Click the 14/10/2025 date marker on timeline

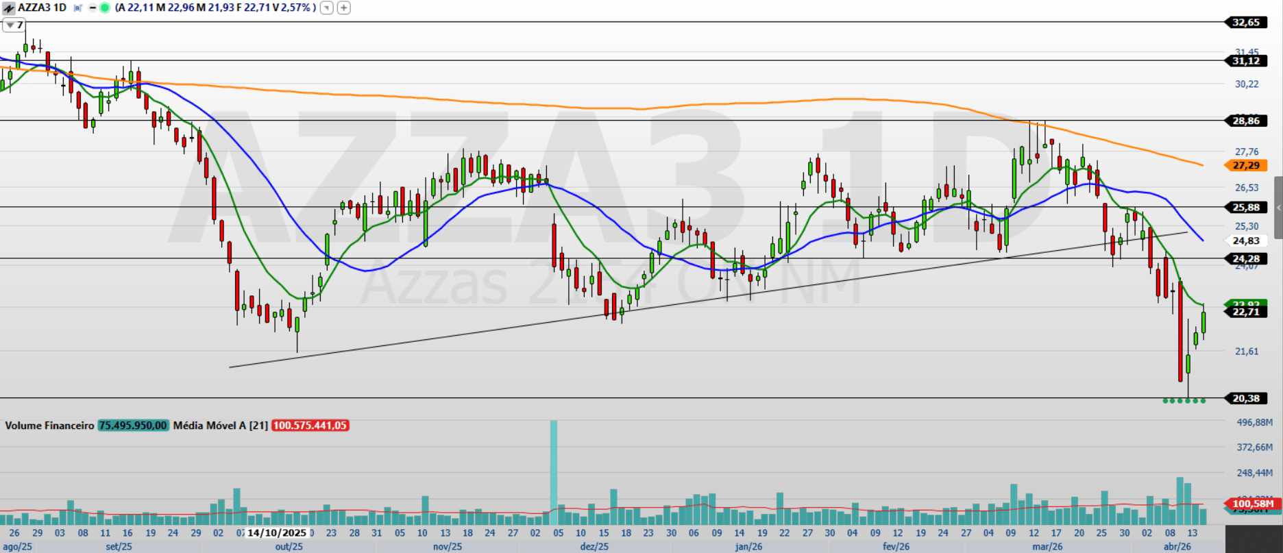[x=277, y=532]
